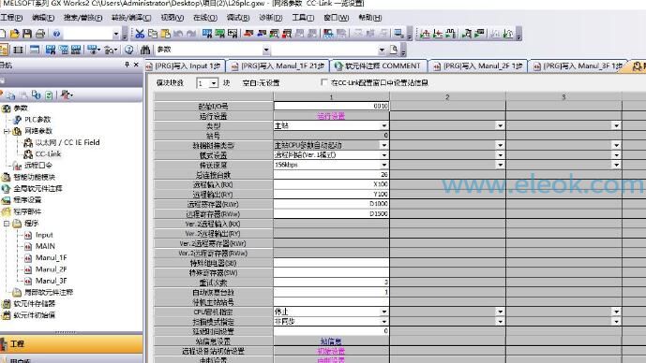Click the chip-shaped toolbar icon
This screenshot has height=363, width=646.
click(18, 50)
